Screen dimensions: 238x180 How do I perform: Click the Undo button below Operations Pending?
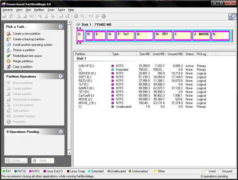[x=16, y=160]
